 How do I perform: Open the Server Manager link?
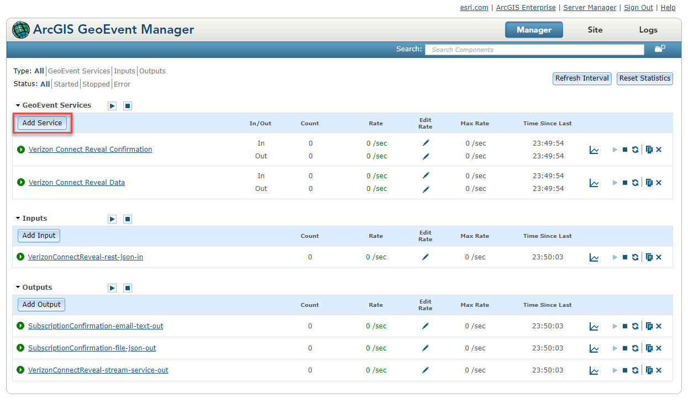(x=590, y=8)
